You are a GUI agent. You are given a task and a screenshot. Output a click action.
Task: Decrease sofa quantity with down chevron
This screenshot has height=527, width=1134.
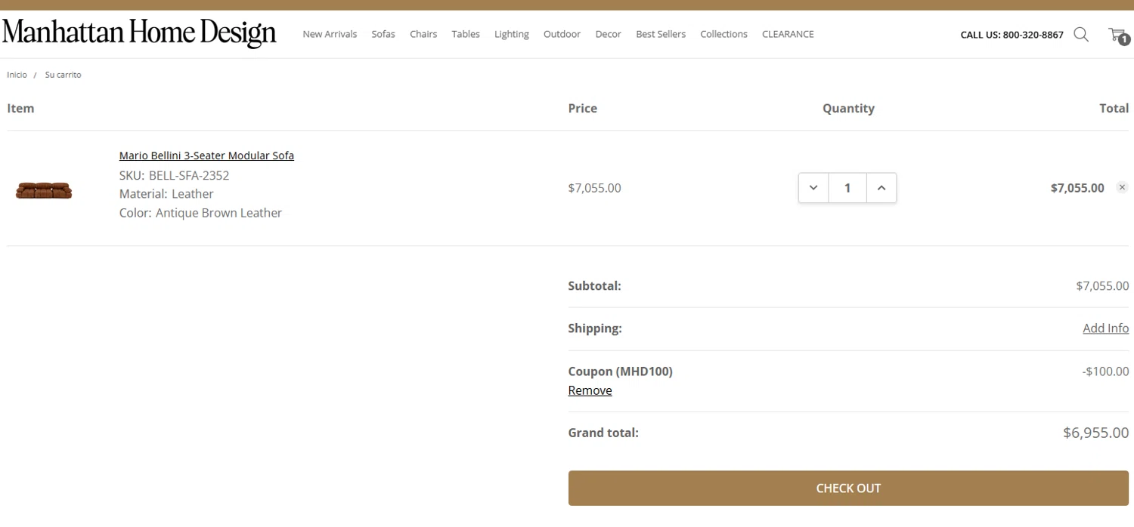point(813,188)
